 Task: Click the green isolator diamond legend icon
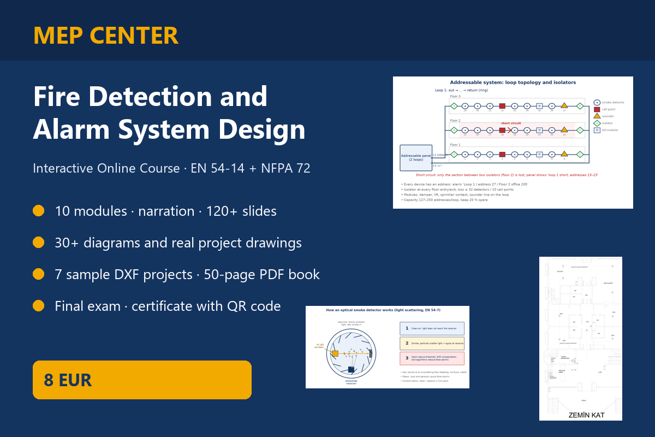click(x=597, y=123)
